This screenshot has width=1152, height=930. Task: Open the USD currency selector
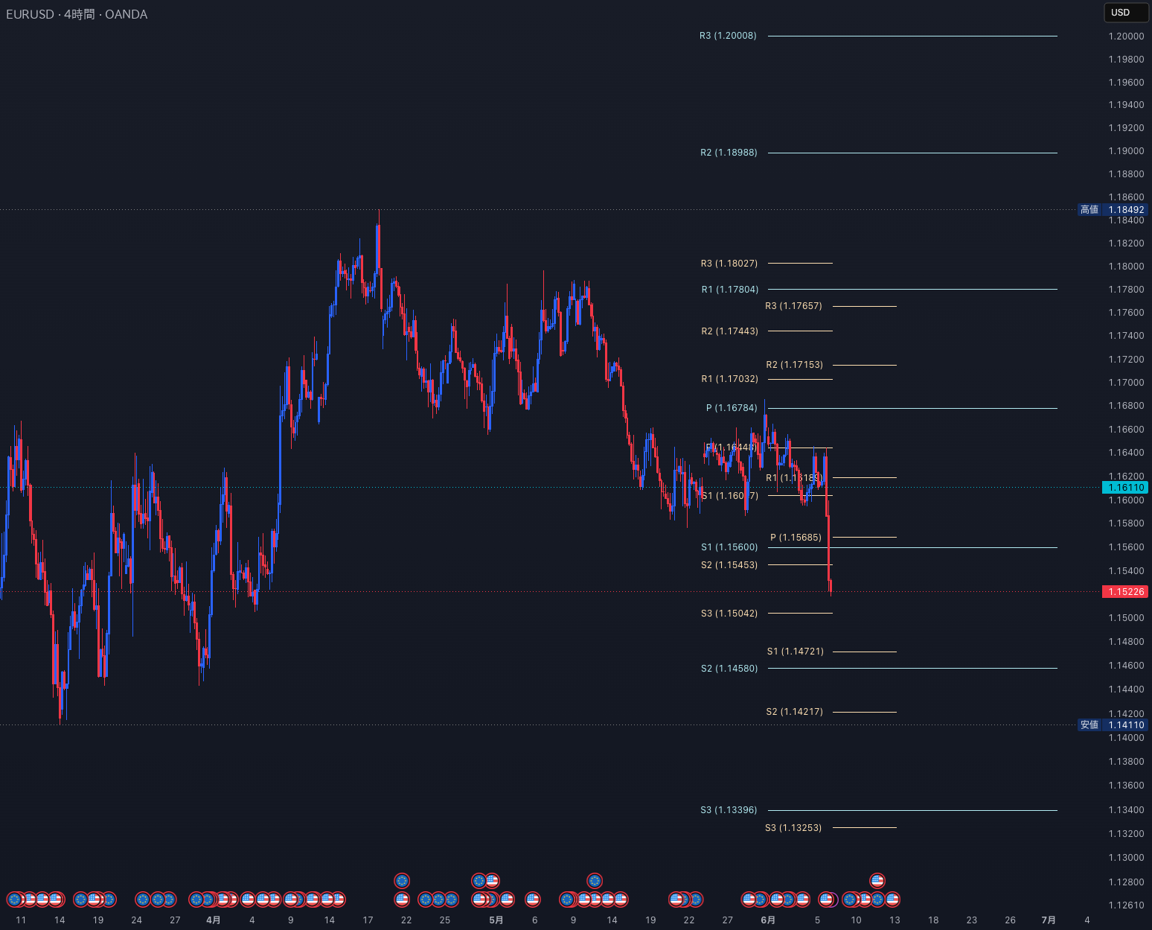pyautogui.click(x=1126, y=12)
